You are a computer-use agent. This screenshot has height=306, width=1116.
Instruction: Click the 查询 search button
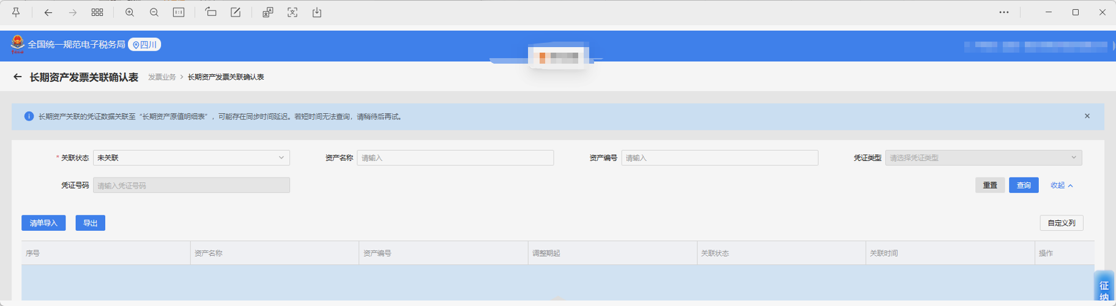click(x=1024, y=185)
